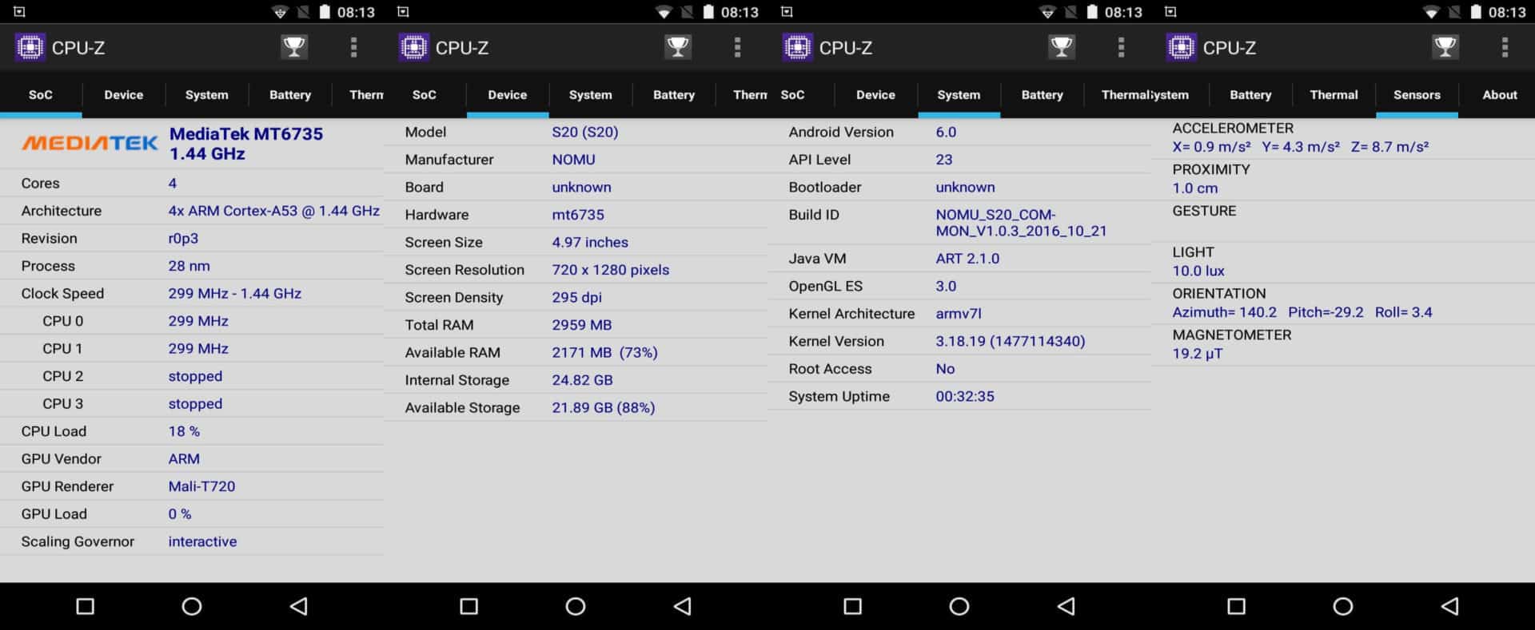The image size is (1535, 630).
Task: Tap the MediaTek brand logo
Action: click(90, 143)
